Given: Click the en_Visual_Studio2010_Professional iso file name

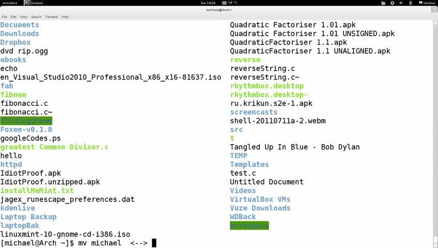Looking at the screenshot, I should coord(111,78).
